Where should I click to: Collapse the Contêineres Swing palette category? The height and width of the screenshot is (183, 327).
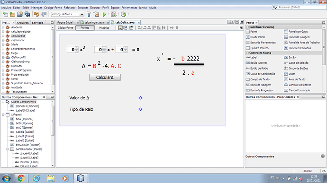(x=247, y=27)
